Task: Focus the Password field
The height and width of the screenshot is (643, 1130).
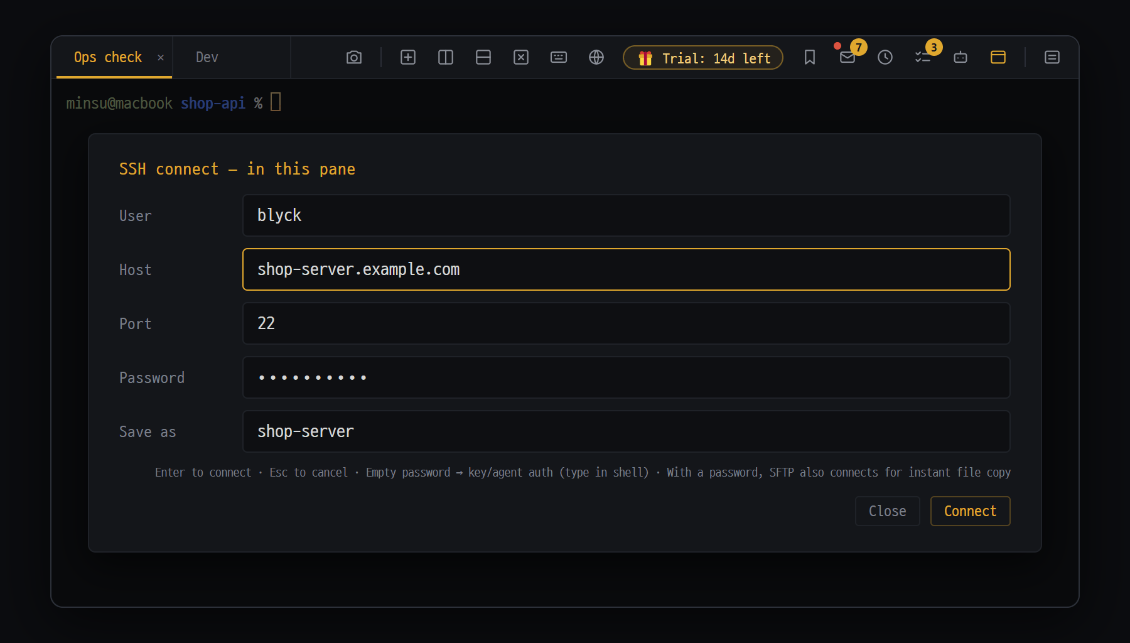Action: click(x=626, y=377)
